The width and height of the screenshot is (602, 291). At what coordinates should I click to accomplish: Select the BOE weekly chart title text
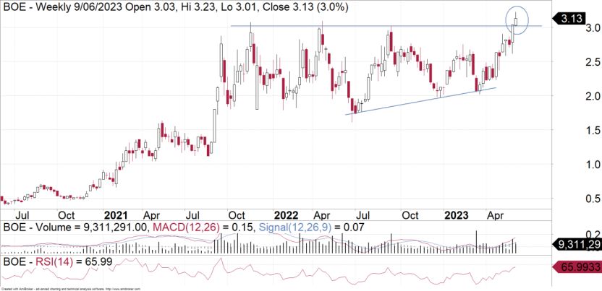coord(176,8)
